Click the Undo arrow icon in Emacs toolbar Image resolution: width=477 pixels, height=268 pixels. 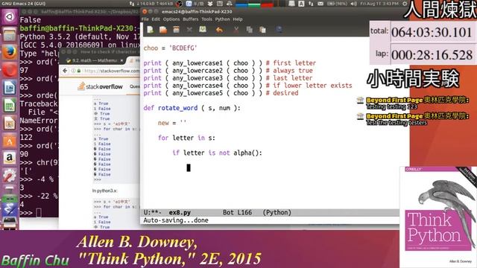tap(219, 30)
